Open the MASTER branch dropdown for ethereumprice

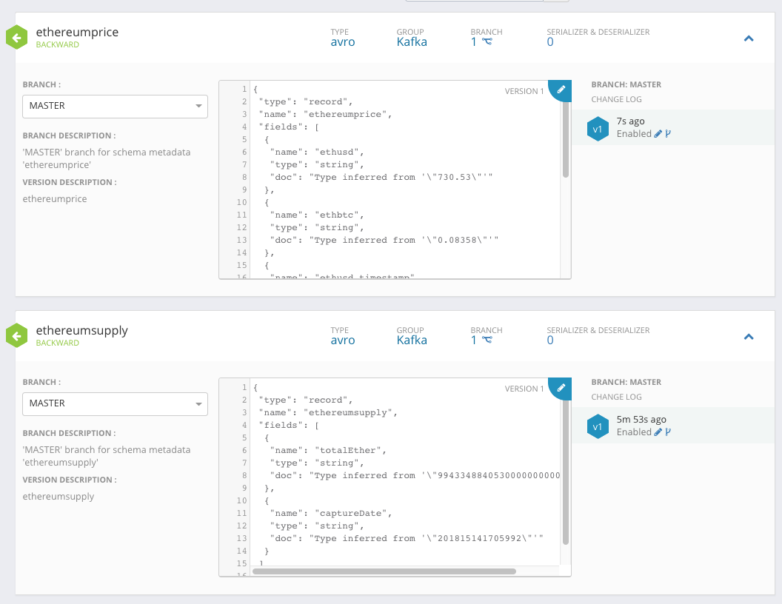pyautogui.click(x=115, y=107)
